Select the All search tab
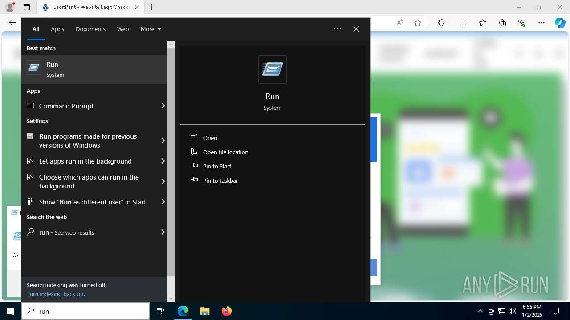This screenshot has height=320, width=570. [x=36, y=29]
